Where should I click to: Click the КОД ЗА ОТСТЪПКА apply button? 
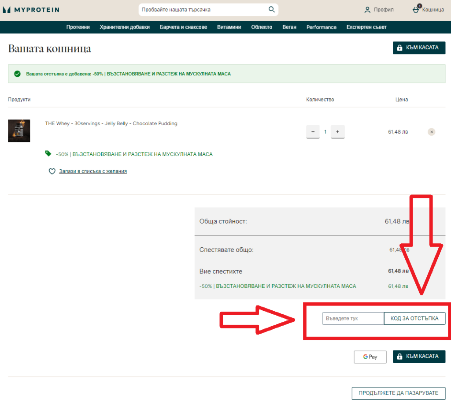point(414,319)
